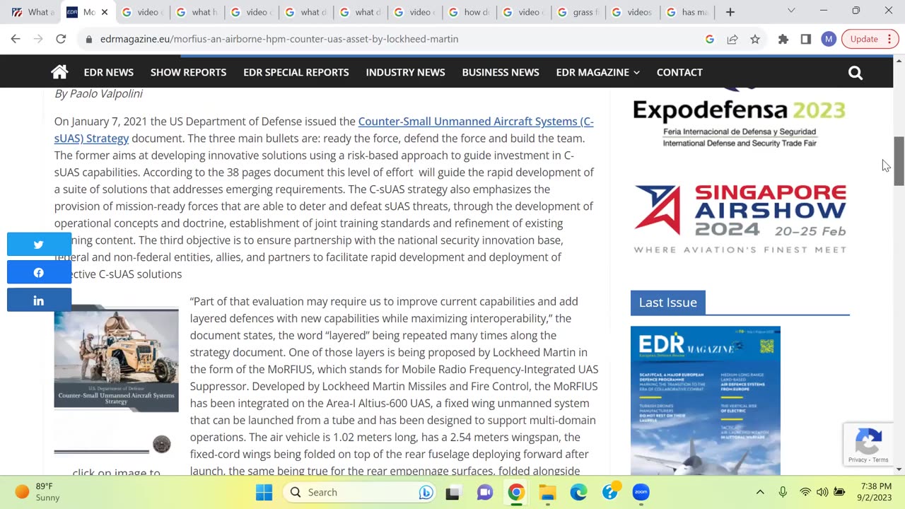Click the Bing icon in taskbar search
Screen dimensions: 905x509
pos(426,492)
